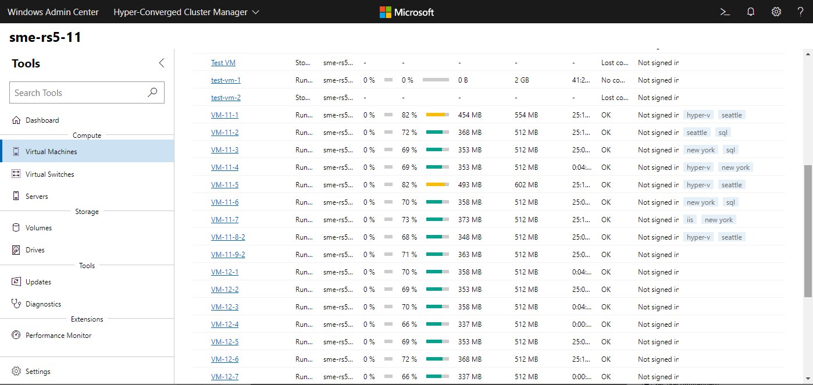Select Virtual Machines in the sidebar
This screenshot has width=813, height=385.
51,152
